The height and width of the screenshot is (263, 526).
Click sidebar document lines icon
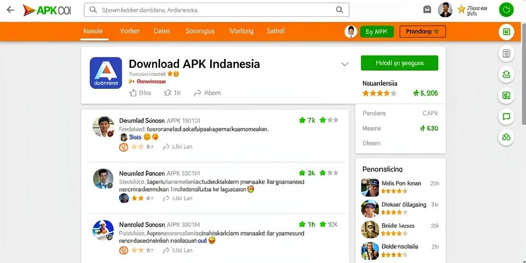pos(506,53)
